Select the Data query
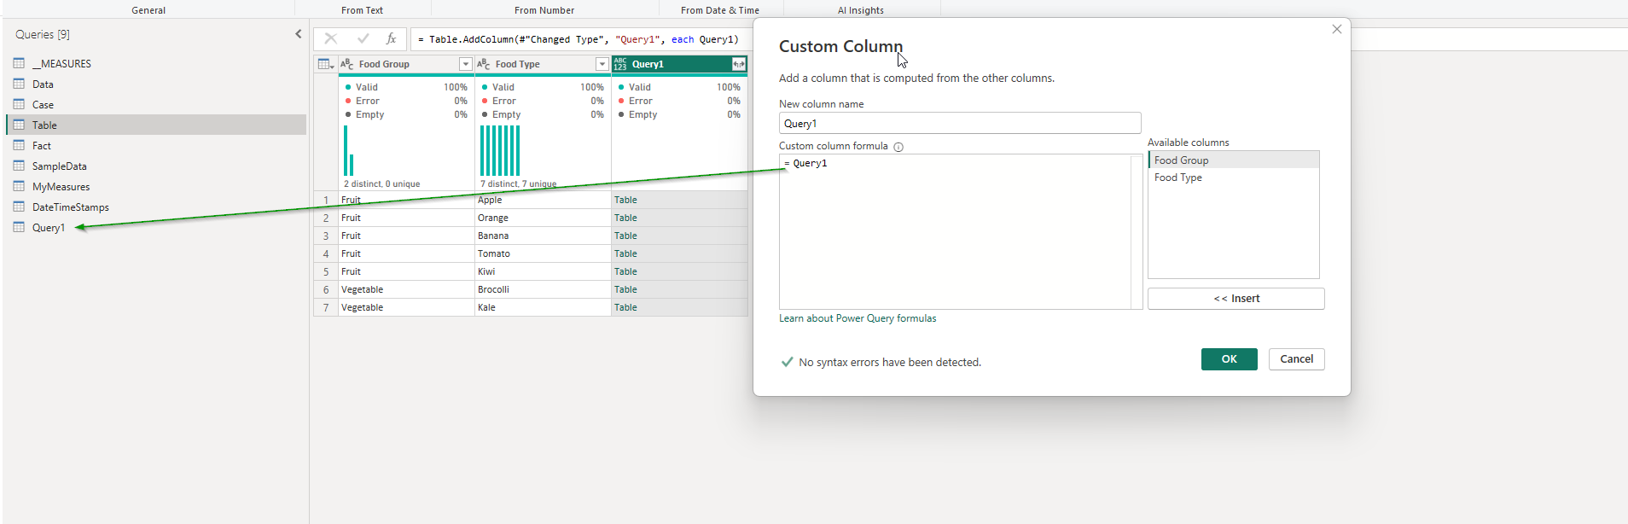This screenshot has width=1628, height=524. [x=156, y=84]
